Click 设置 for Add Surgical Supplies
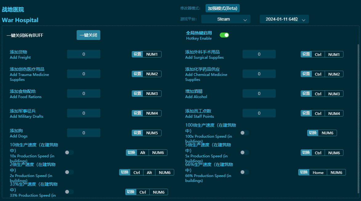361x201 pixels. 306,54
